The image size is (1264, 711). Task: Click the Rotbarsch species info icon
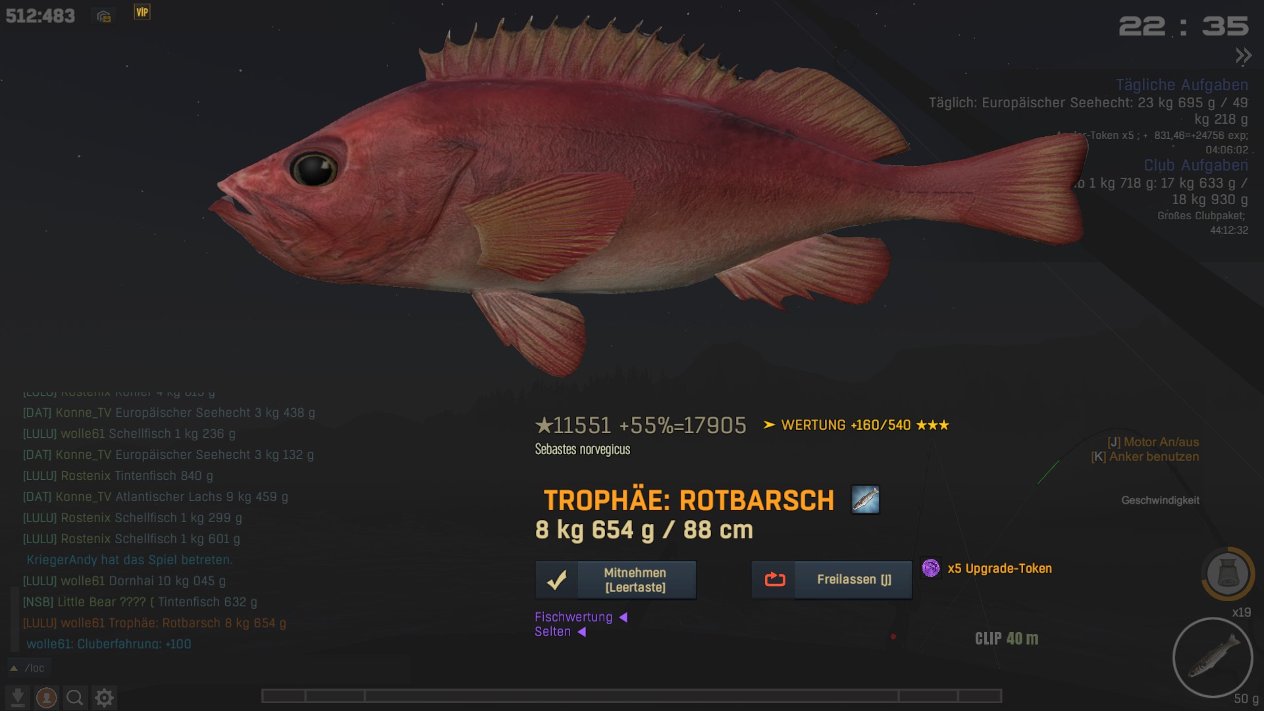[865, 500]
